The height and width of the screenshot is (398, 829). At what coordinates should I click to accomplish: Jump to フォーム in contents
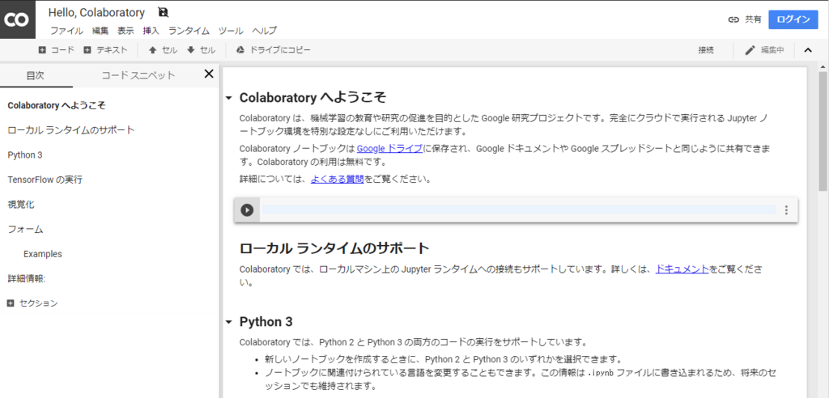coord(25,230)
